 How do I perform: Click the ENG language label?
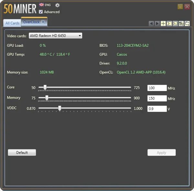[48, 5]
